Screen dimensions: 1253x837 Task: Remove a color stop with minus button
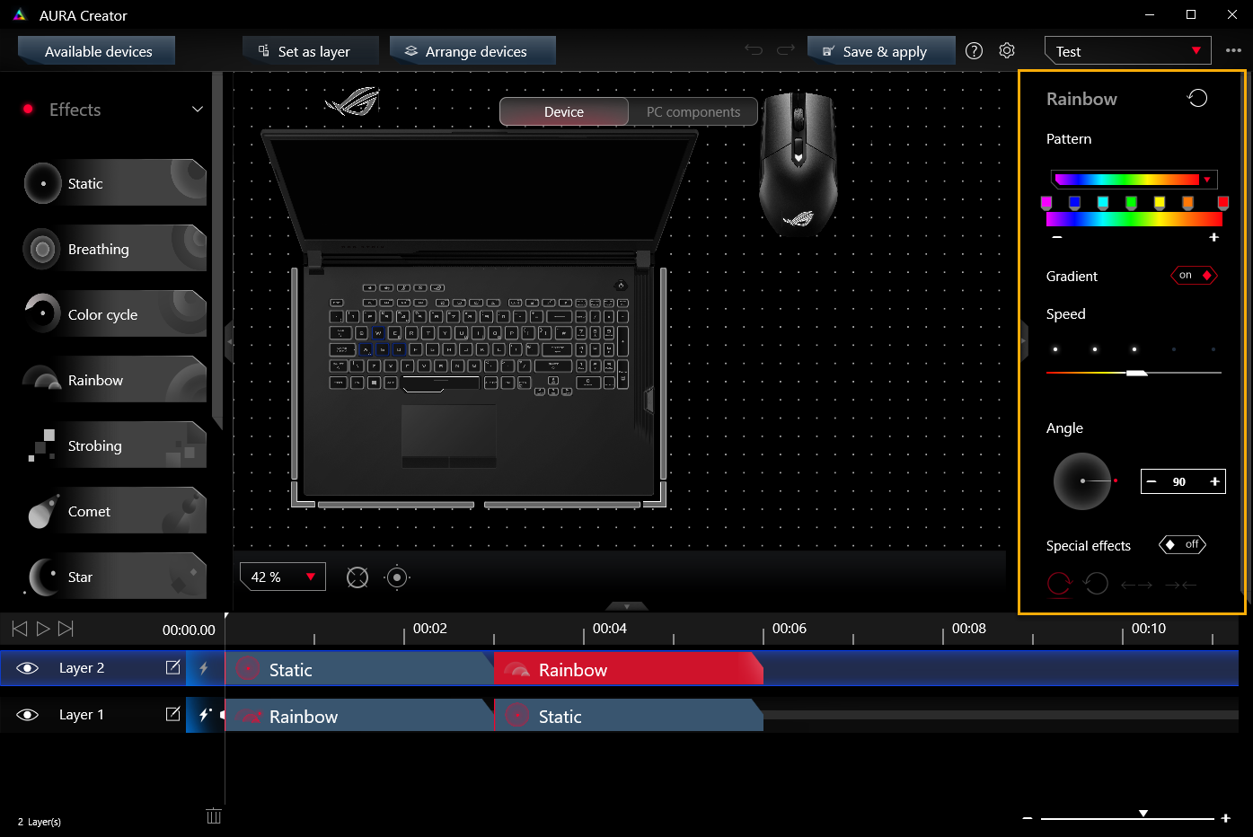pos(1057,237)
